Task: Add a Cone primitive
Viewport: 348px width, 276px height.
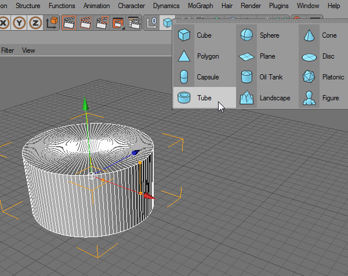Action: [323, 35]
